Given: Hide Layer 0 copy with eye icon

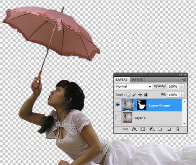Looking at the screenshot, I should pos(118,105).
